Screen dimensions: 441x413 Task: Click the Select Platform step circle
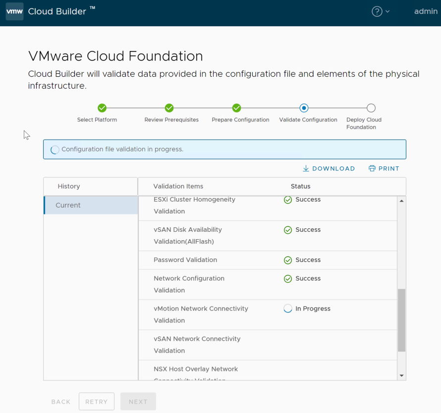(x=102, y=108)
